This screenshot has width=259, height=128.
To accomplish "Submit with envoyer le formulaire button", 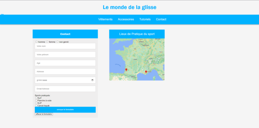I will coord(65,110).
